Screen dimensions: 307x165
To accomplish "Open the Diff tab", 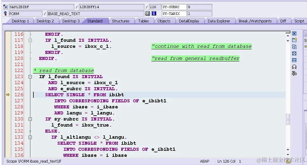I will [x=283, y=21].
